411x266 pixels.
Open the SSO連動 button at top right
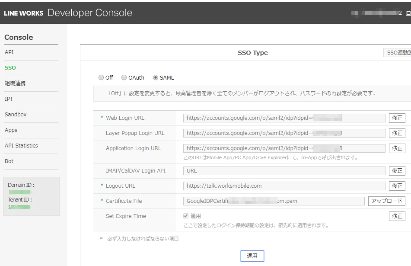pos(397,52)
